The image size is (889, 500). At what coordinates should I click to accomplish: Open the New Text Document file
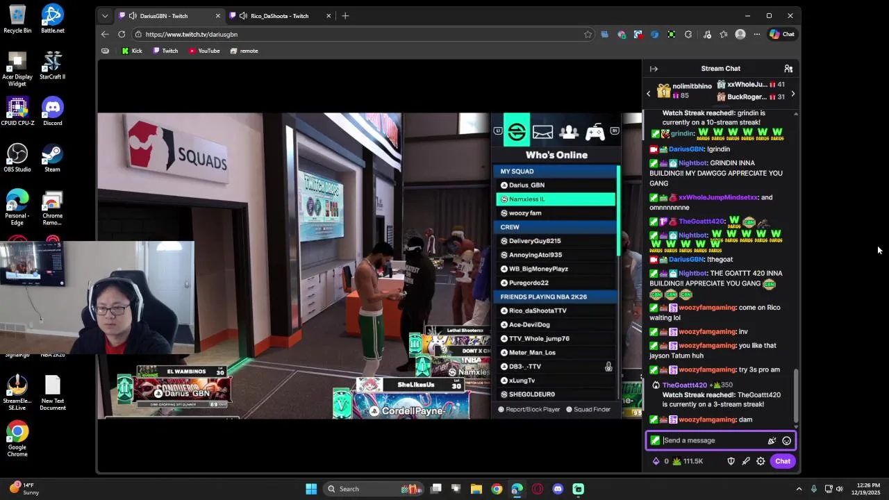point(53,393)
